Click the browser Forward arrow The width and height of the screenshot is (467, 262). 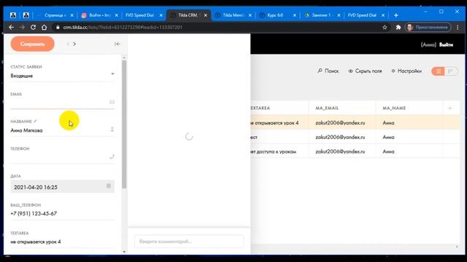pyautogui.click(x=22, y=28)
